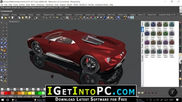Click the checkmark tool in sidebar
The height and width of the screenshot is (102, 182).
[5, 77]
